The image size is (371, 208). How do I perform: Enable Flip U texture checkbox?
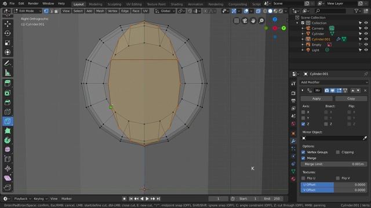303,178
